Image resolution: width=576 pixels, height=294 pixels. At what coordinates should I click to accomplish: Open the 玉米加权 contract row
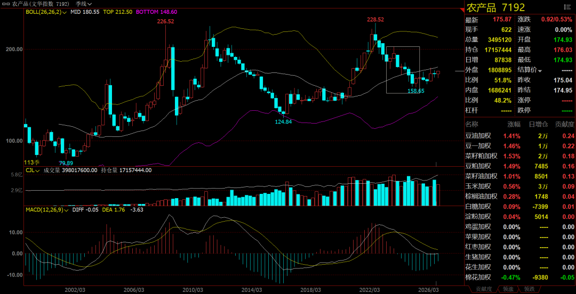pyautogui.click(x=520, y=186)
